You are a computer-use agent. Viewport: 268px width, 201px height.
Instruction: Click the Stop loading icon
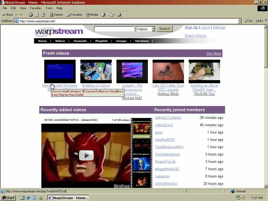31,15
